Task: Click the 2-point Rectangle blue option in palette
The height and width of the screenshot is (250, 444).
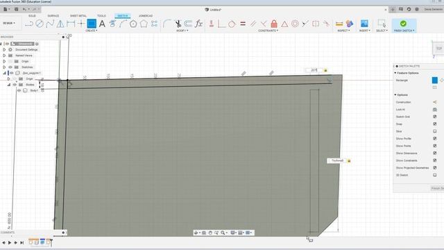Action: click(x=435, y=81)
